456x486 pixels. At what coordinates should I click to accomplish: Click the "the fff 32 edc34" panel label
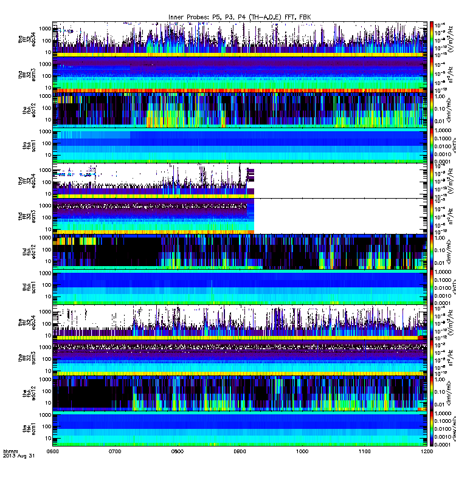coord(27,323)
